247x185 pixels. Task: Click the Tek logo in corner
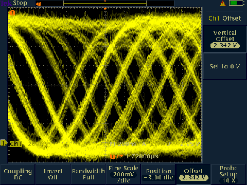click(x=6, y=3)
